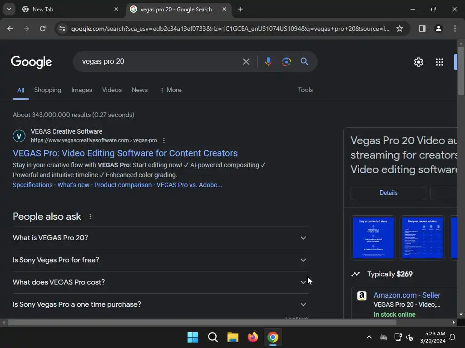Switch to the New Tab browser tab

tap(70, 10)
